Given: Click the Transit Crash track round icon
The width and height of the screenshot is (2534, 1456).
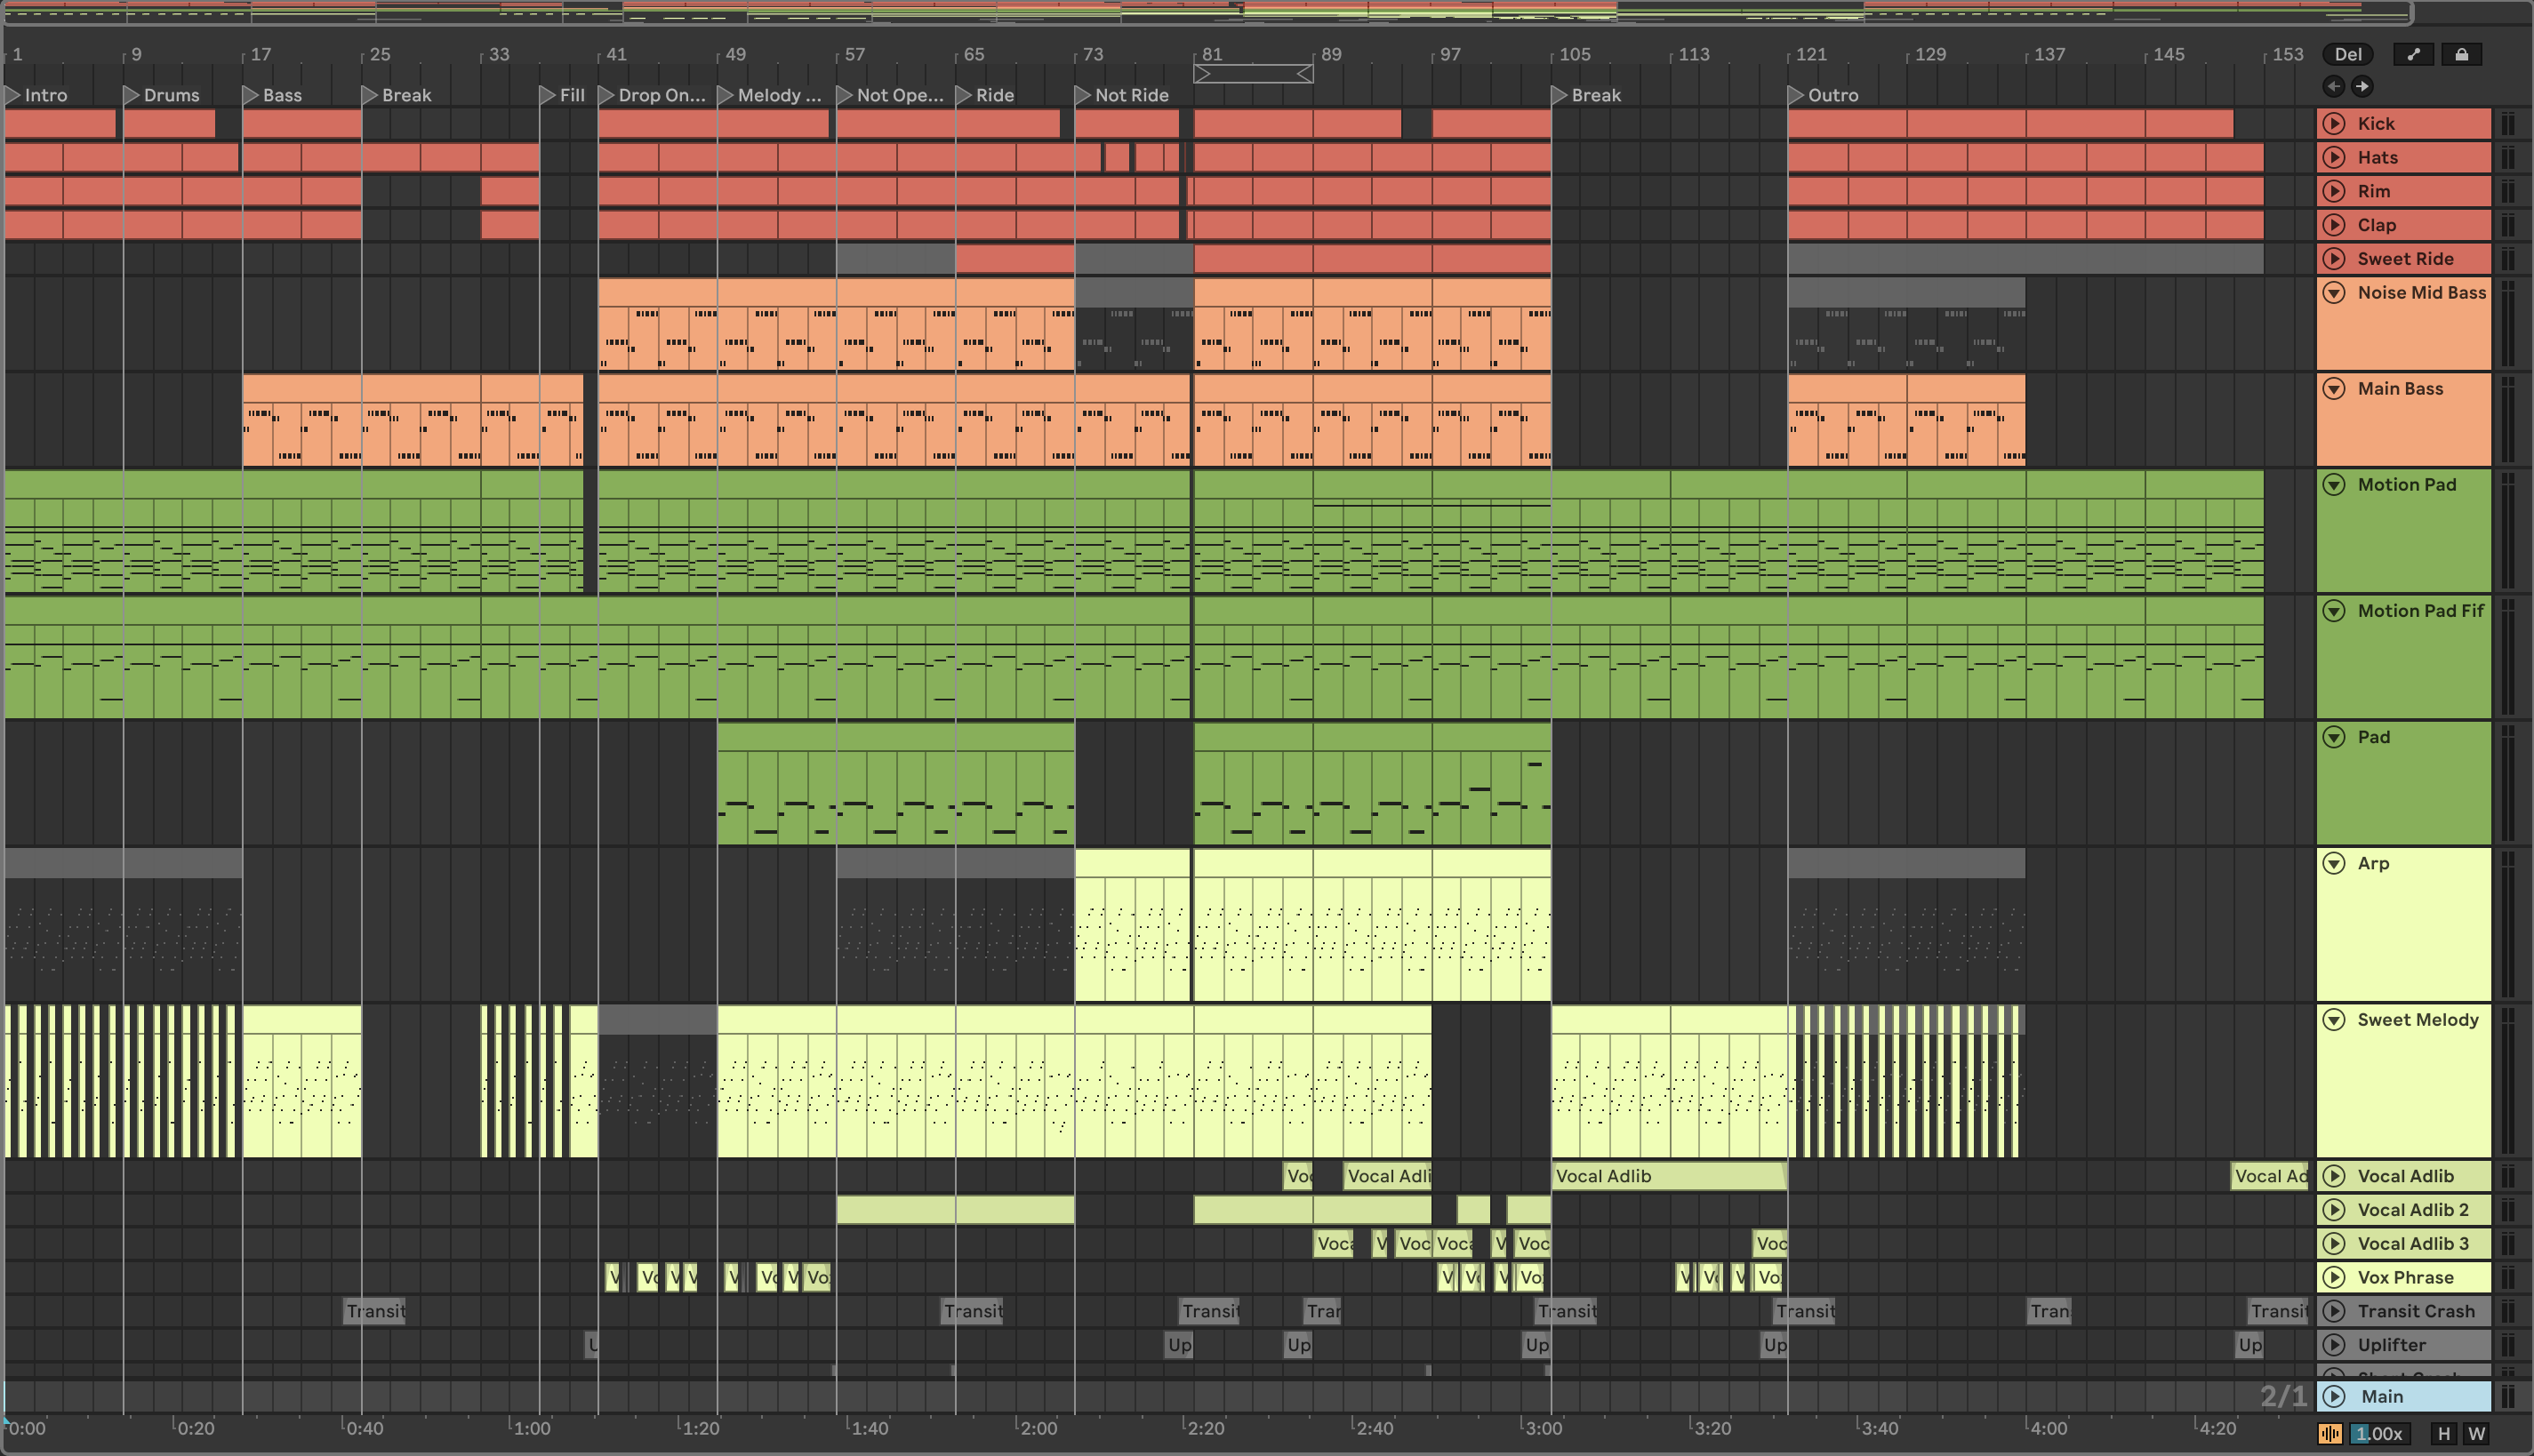Looking at the screenshot, I should (2334, 1311).
